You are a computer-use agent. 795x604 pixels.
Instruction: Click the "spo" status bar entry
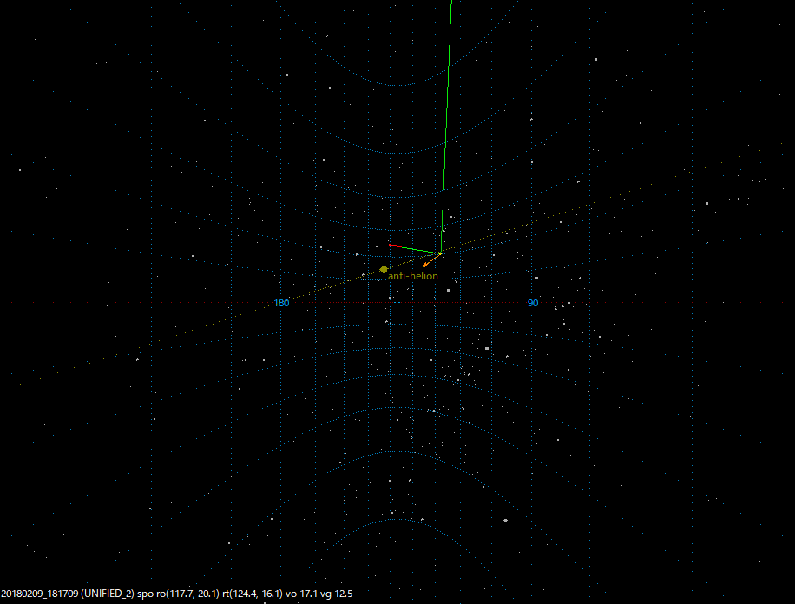[145, 594]
